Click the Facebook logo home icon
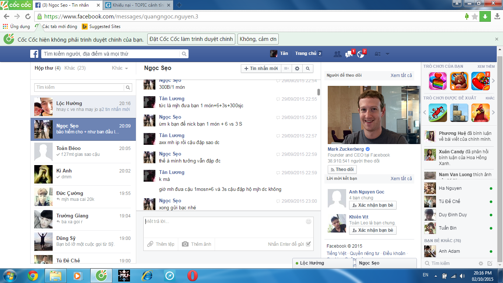 click(34, 54)
